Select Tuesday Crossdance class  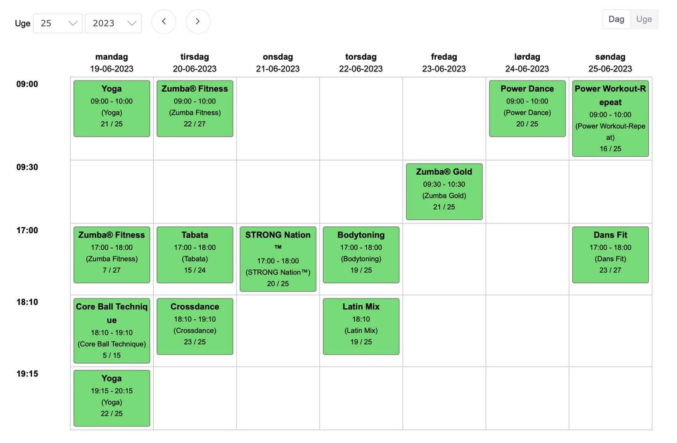pos(195,327)
